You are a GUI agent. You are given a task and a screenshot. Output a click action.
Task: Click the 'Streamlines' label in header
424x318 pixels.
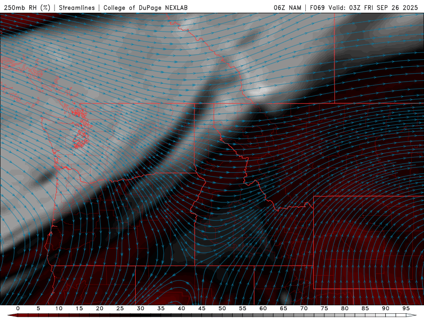(77, 7)
